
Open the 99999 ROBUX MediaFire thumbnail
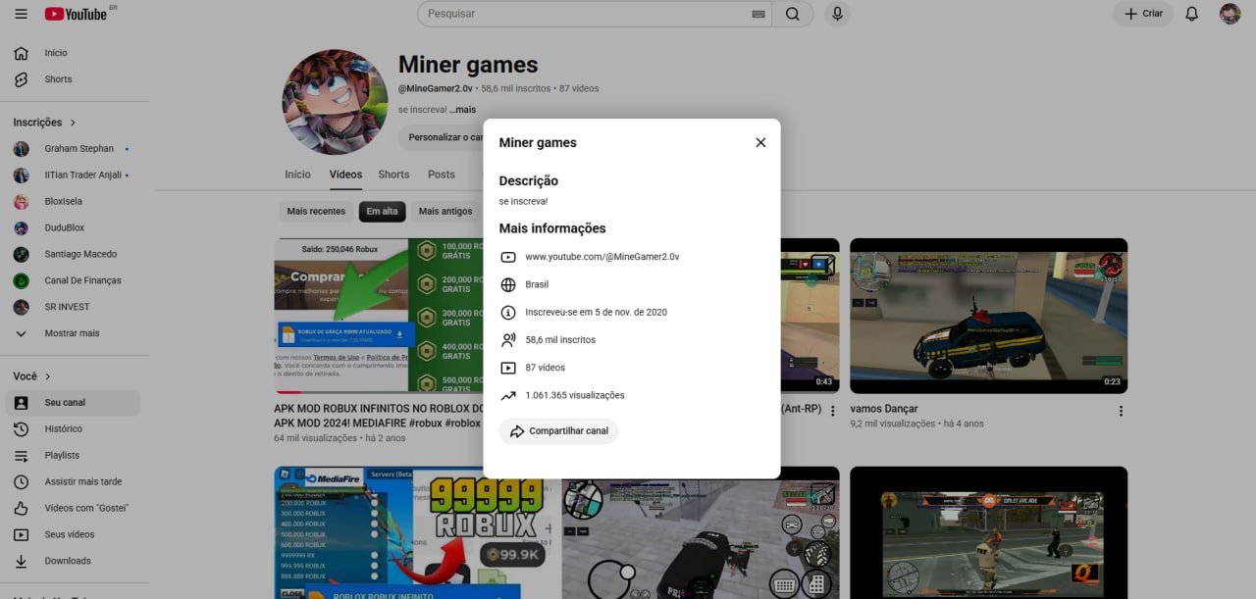click(412, 532)
